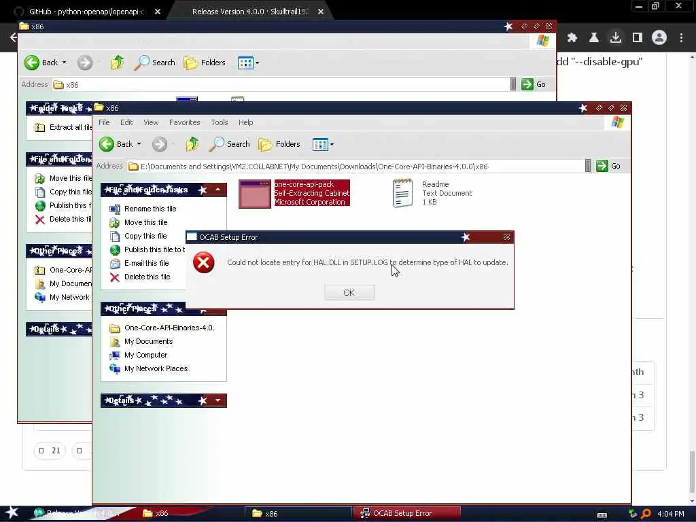The width and height of the screenshot is (696, 522).
Task: Click address field in rear x86 window
Action: 281,85
